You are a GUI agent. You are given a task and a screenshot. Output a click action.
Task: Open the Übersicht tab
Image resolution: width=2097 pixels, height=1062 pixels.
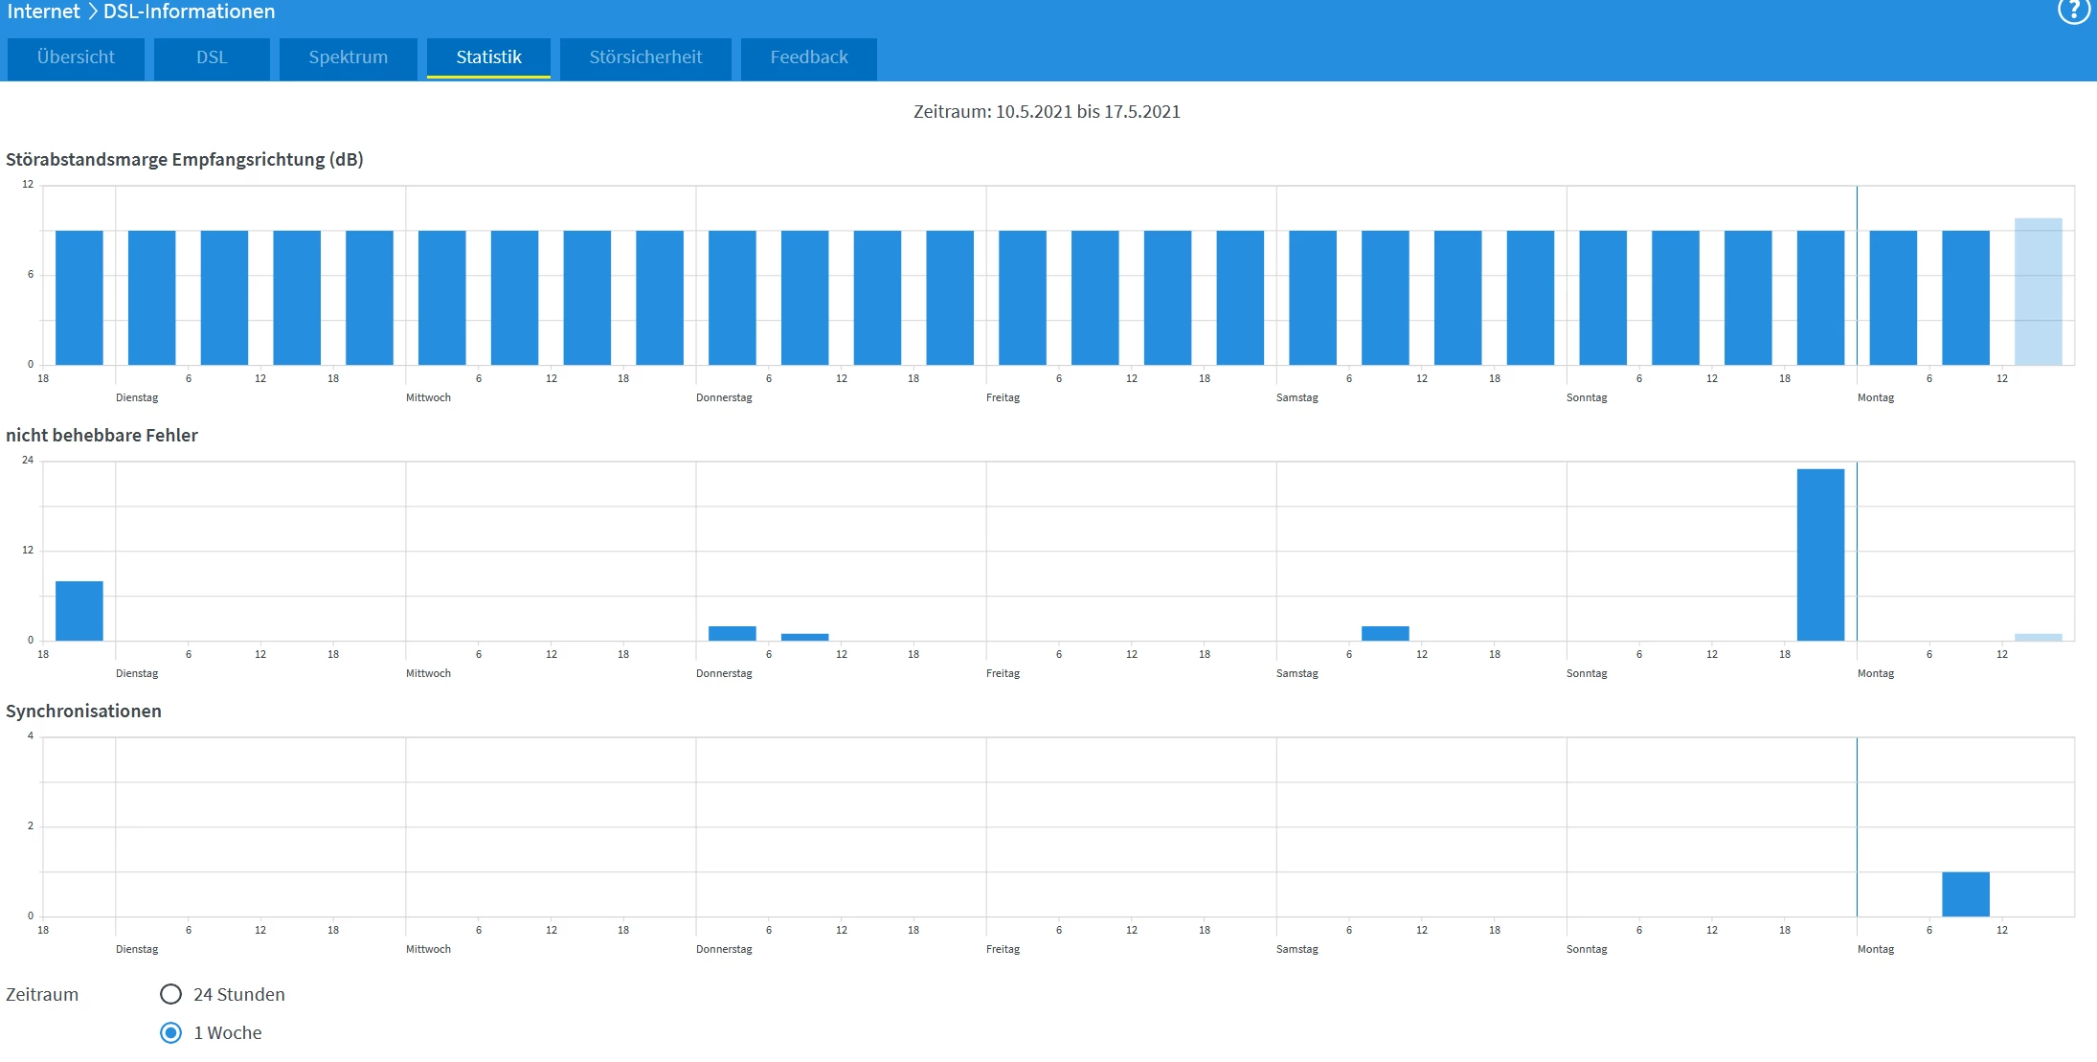pyautogui.click(x=76, y=57)
